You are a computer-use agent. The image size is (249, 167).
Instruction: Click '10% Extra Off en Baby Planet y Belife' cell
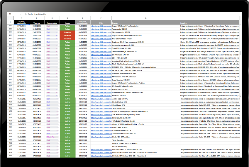tap(146, 115)
